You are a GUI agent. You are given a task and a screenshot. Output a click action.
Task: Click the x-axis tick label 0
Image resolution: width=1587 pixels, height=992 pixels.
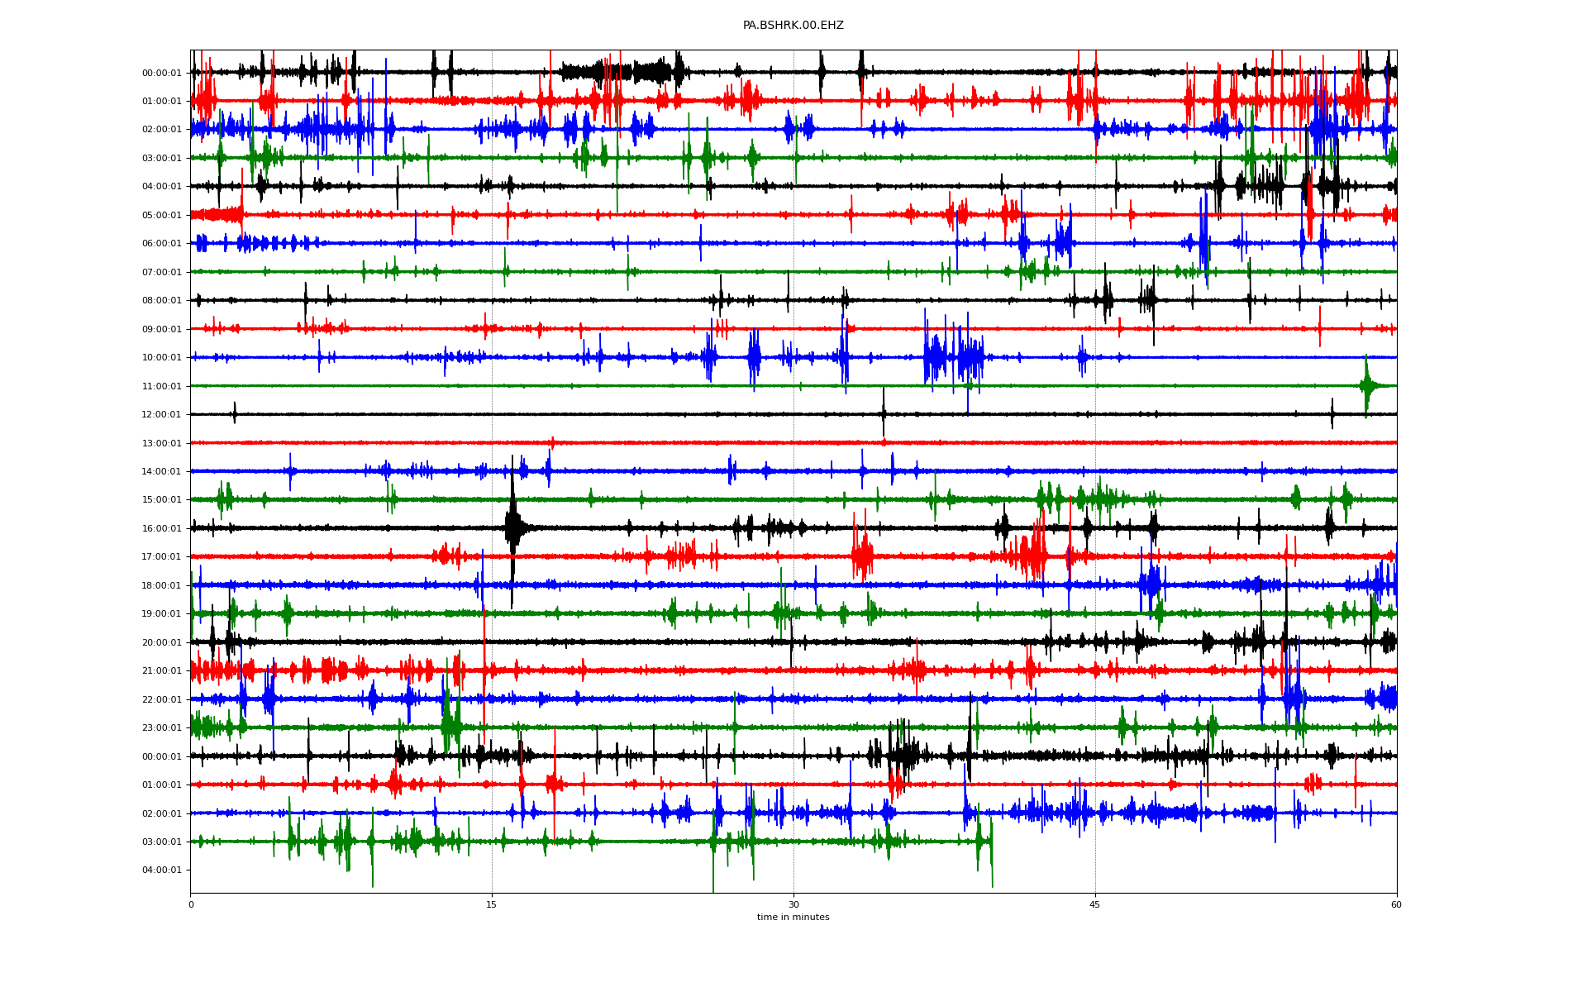click(191, 904)
